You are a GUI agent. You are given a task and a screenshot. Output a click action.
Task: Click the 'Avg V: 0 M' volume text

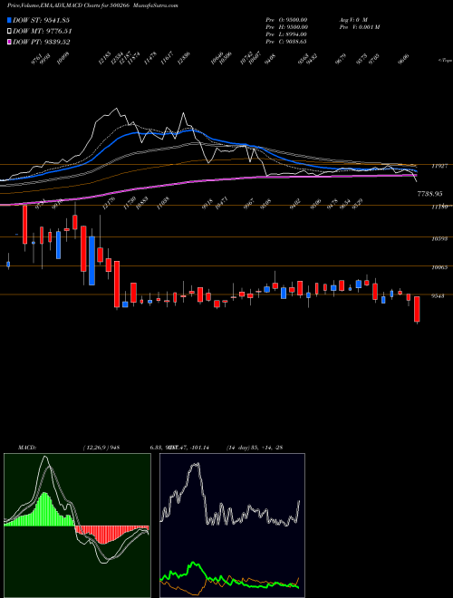point(353,19)
